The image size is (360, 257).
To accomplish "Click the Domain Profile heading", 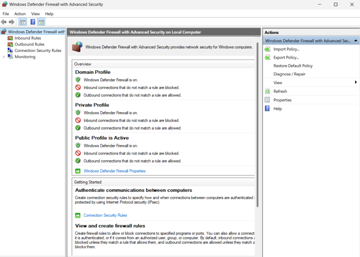I will point(93,72).
